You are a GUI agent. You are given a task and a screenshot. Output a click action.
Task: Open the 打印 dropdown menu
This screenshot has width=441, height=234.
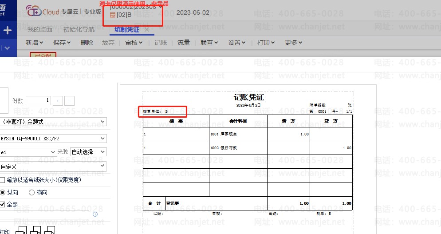click(x=266, y=43)
